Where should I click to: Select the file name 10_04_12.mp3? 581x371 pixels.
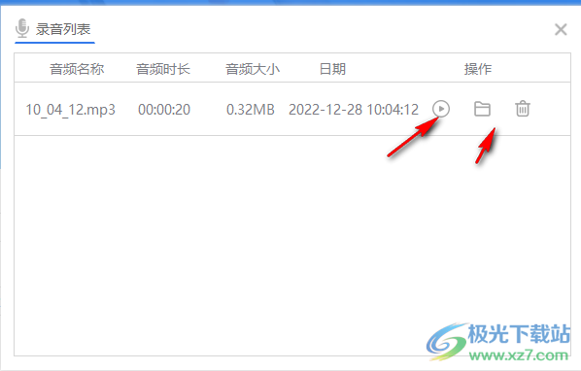tap(70, 110)
